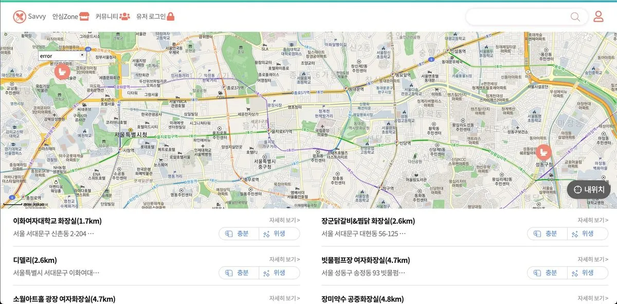Open 자세히 보기 for 빗물펌프장 여자화장실
The width and height of the screenshot is (617, 304).
pyautogui.click(x=593, y=259)
